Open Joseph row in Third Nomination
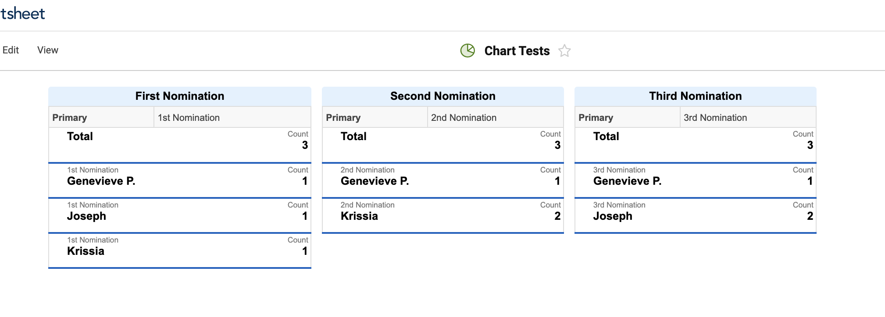The width and height of the screenshot is (885, 317). click(613, 216)
